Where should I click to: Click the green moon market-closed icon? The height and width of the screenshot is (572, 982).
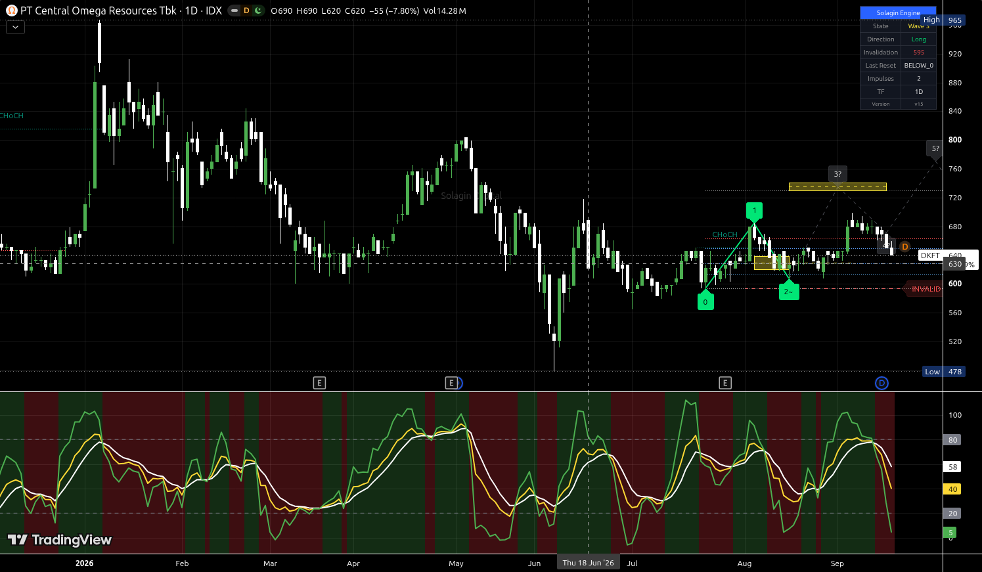[258, 11]
